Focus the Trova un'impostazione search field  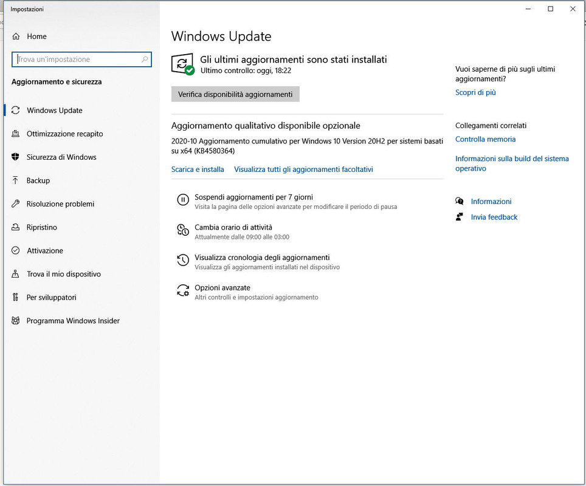[81, 59]
